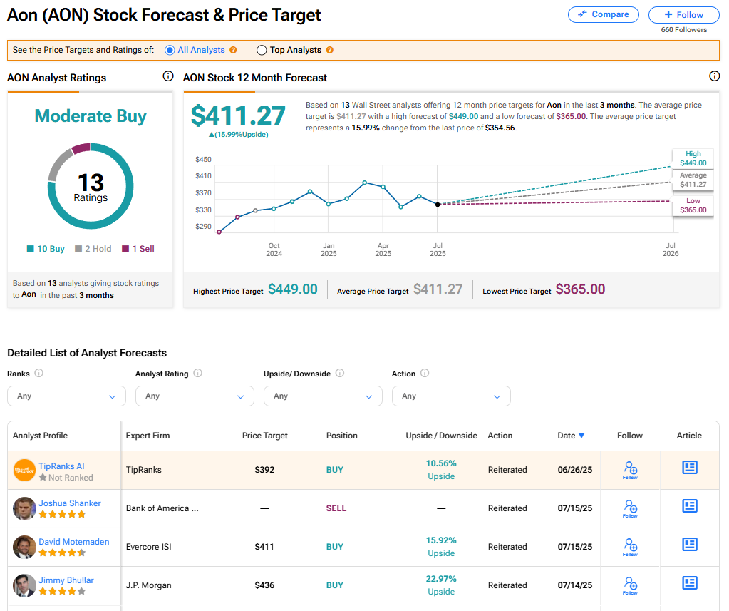
Task: Click info icon for 12 Month Forecast
Action: pos(714,76)
